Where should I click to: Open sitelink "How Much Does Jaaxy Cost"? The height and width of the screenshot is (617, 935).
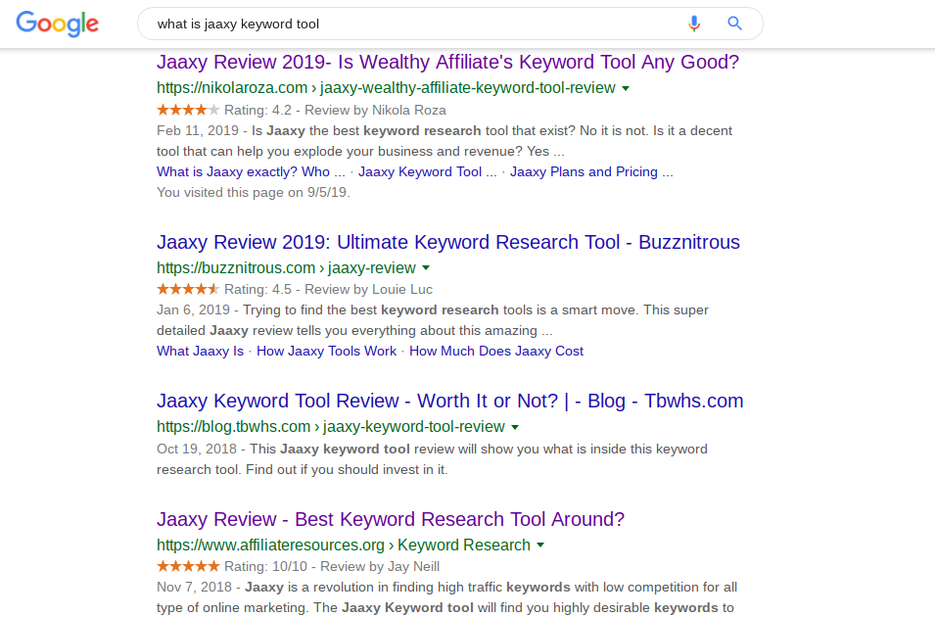(x=496, y=351)
